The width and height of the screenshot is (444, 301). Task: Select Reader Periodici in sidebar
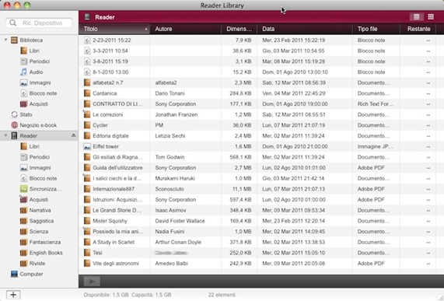tap(39, 157)
